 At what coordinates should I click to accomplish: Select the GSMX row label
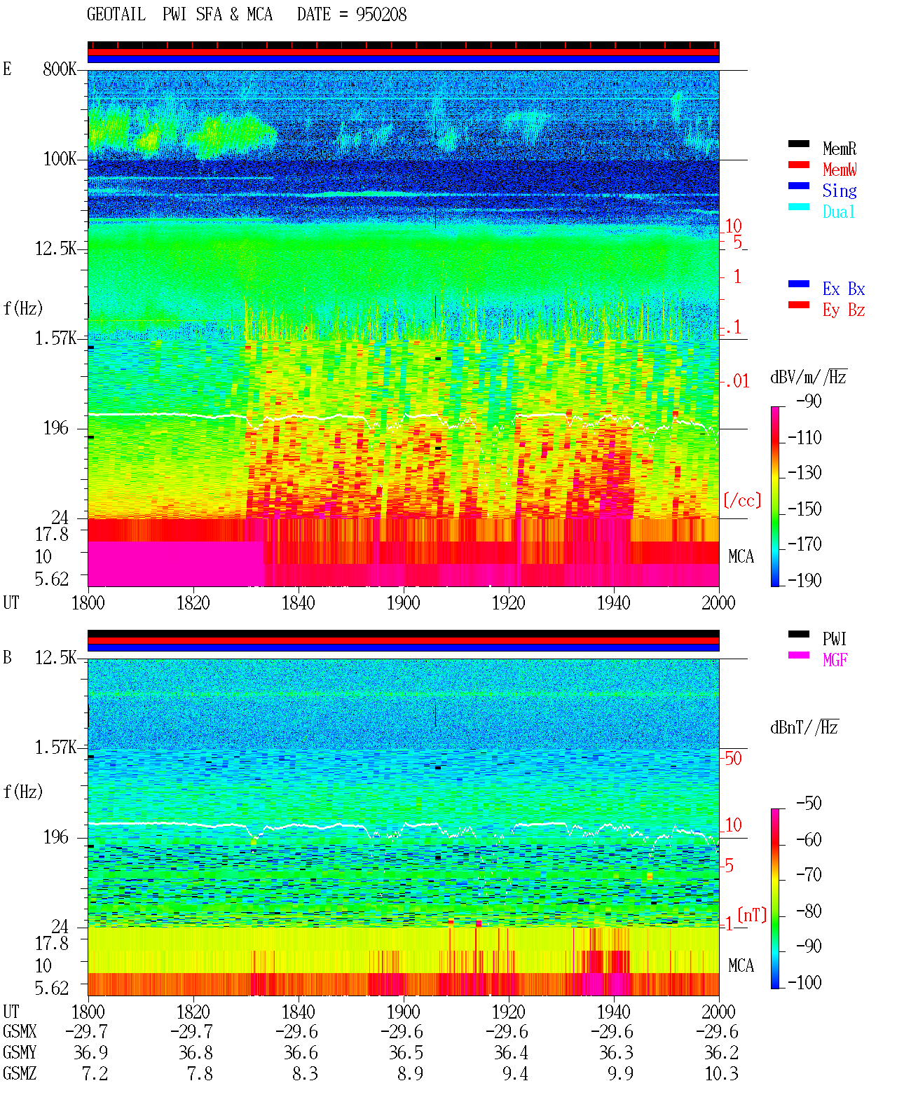[20, 1031]
